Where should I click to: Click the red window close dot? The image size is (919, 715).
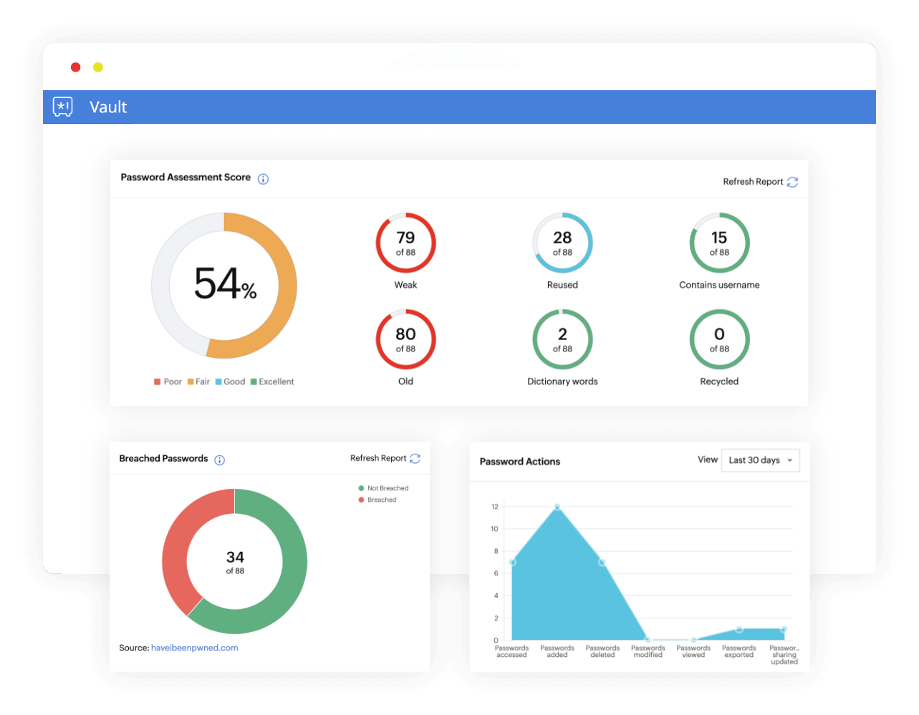[75, 67]
